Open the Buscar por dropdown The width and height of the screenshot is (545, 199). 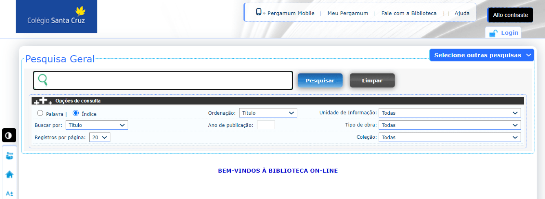point(97,125)
